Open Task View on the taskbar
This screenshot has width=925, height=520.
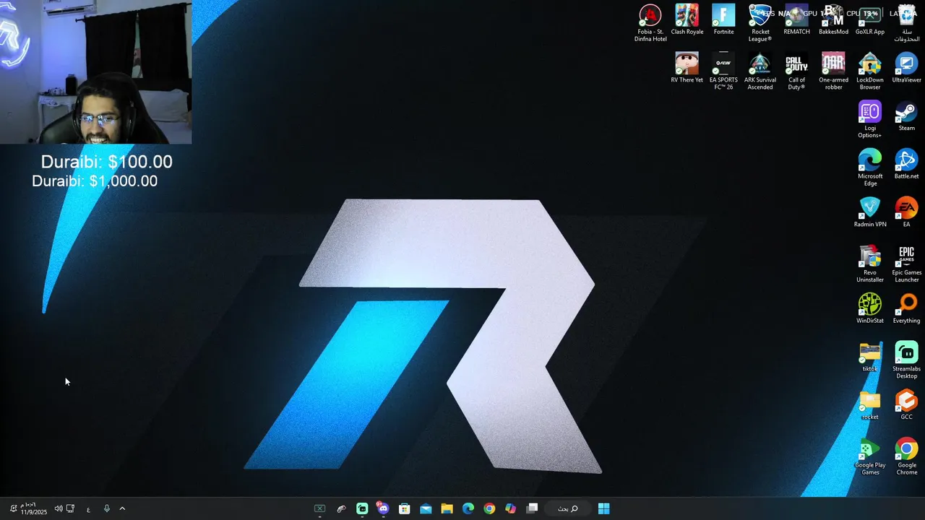point(533,508)
